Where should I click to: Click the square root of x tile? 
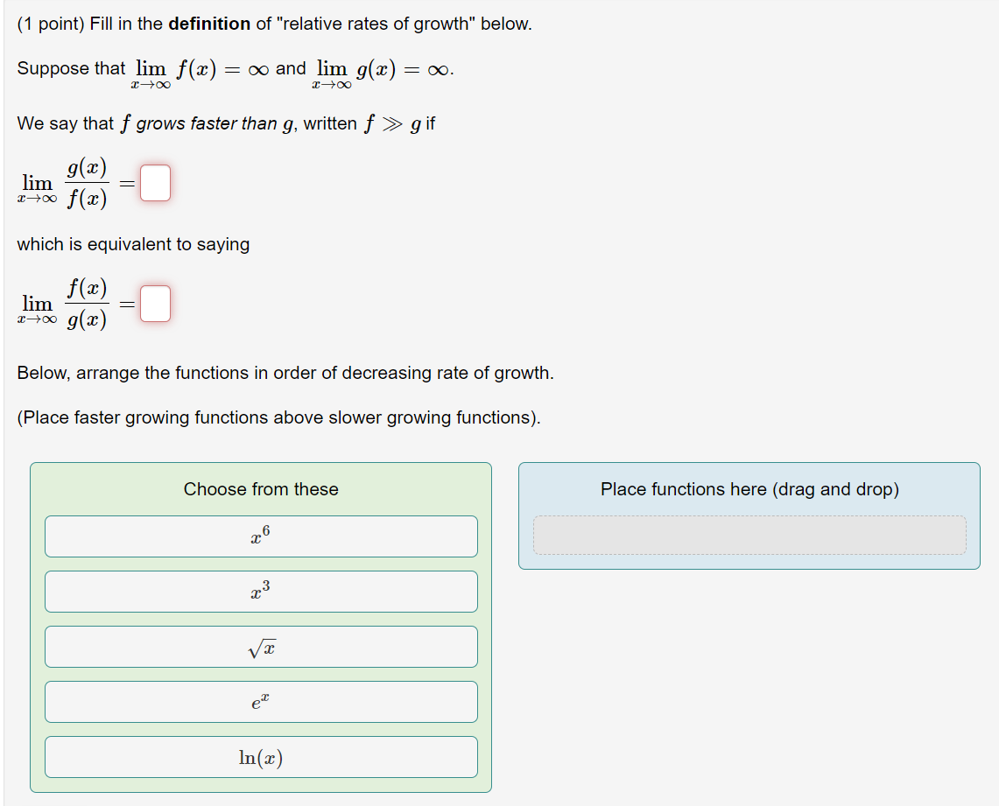pyautogui.click(x=260, y=647)
